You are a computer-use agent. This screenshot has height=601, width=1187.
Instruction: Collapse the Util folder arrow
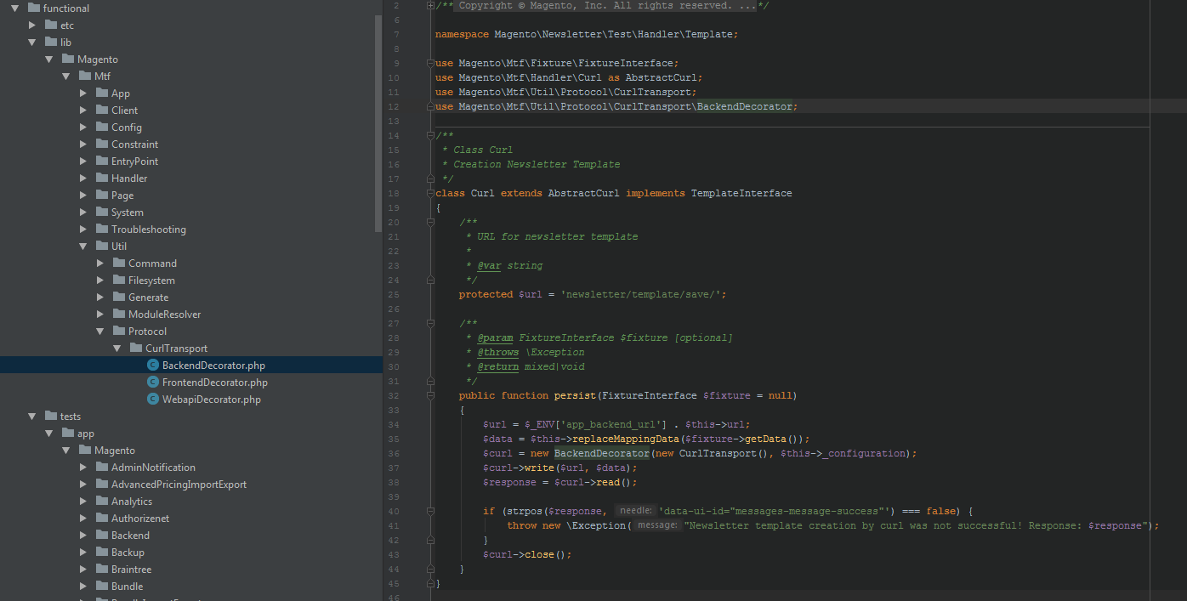[x=83, y=247]
